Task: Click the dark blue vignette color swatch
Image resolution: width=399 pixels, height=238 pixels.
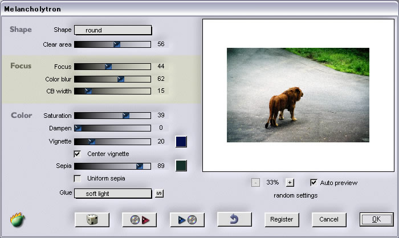Action: coord(181,142)
